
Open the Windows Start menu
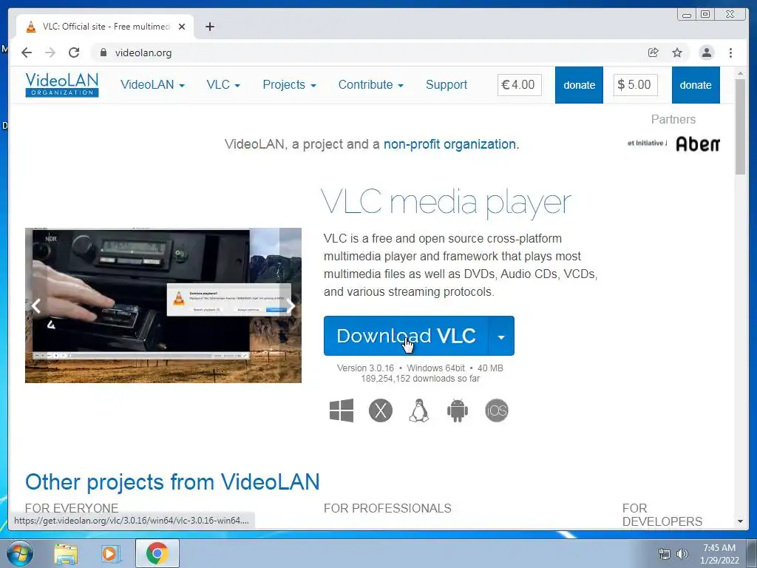click(19, 553)
